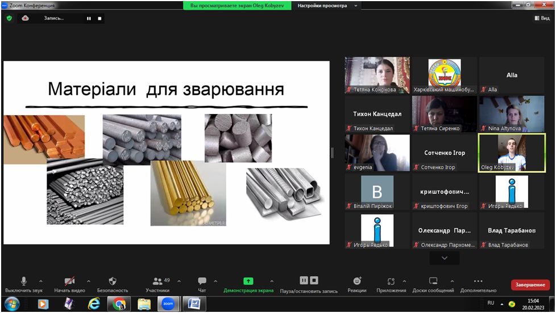The height and width of the screenshot is (313, 556).
Task: Open the Windows Start button
Action: (12, 304)
